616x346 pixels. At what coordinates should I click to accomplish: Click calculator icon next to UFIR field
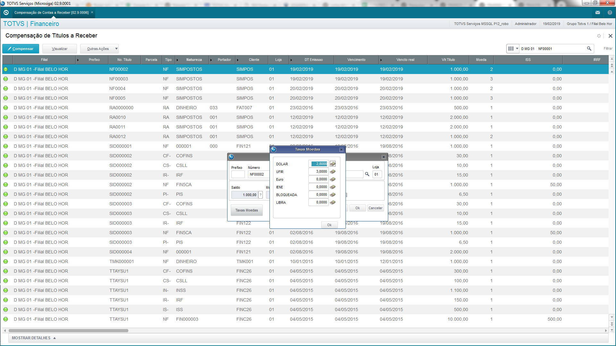(333, 172)
